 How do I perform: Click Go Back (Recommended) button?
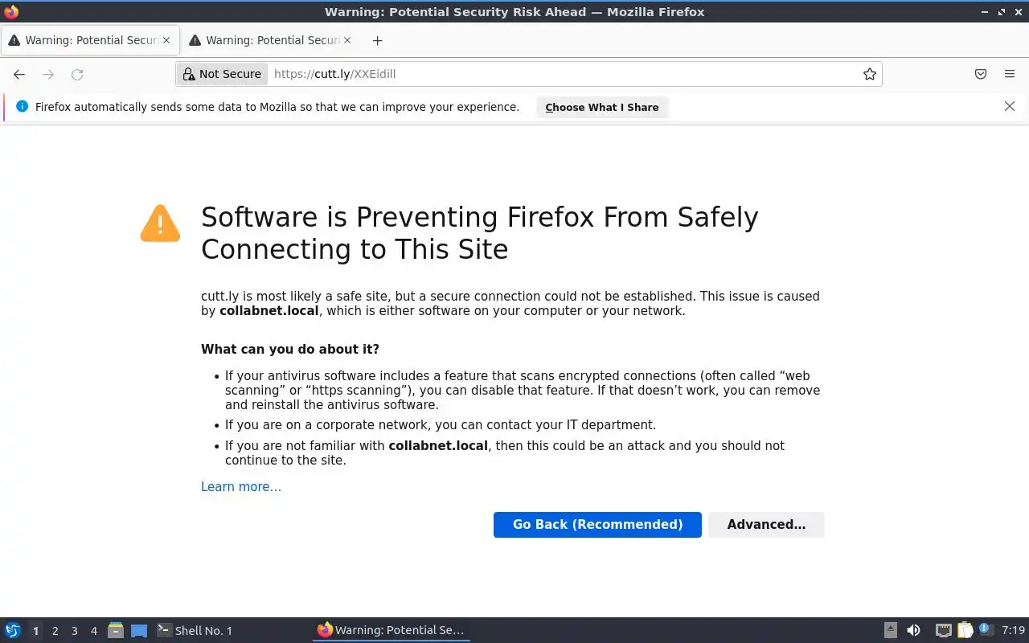tap(597, 525)
